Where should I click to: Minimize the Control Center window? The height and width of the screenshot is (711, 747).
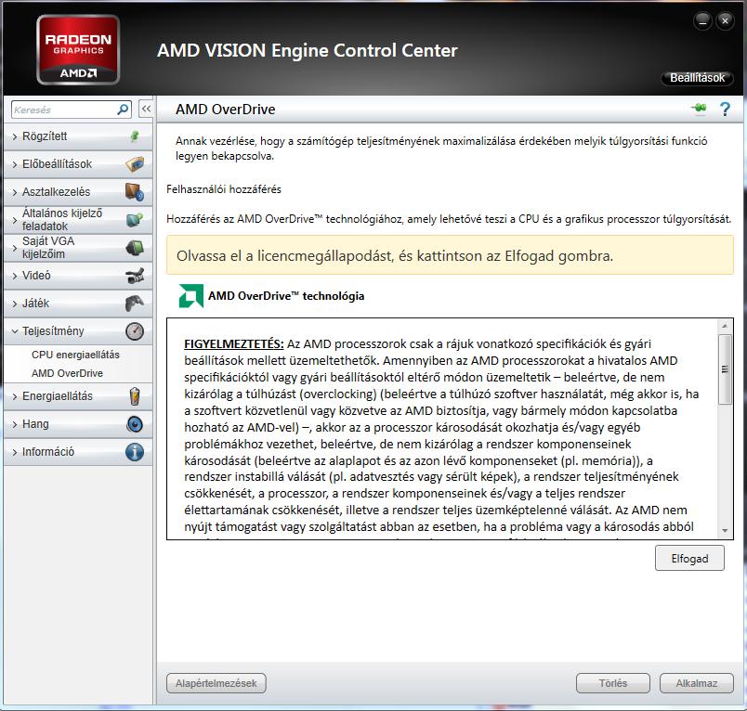point(702,21)
